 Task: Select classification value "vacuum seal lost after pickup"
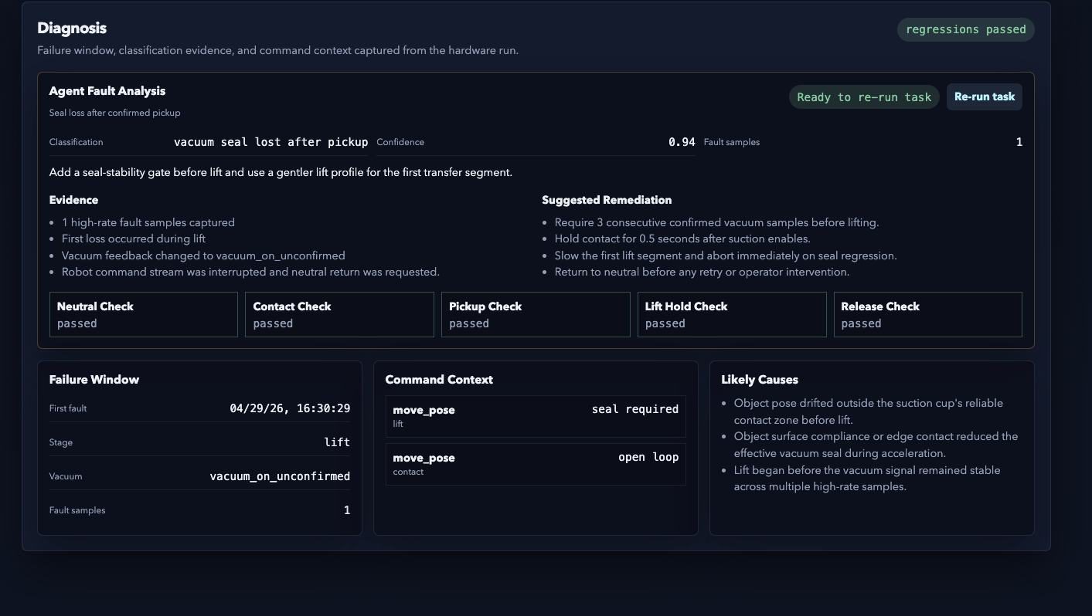(270, 142)
